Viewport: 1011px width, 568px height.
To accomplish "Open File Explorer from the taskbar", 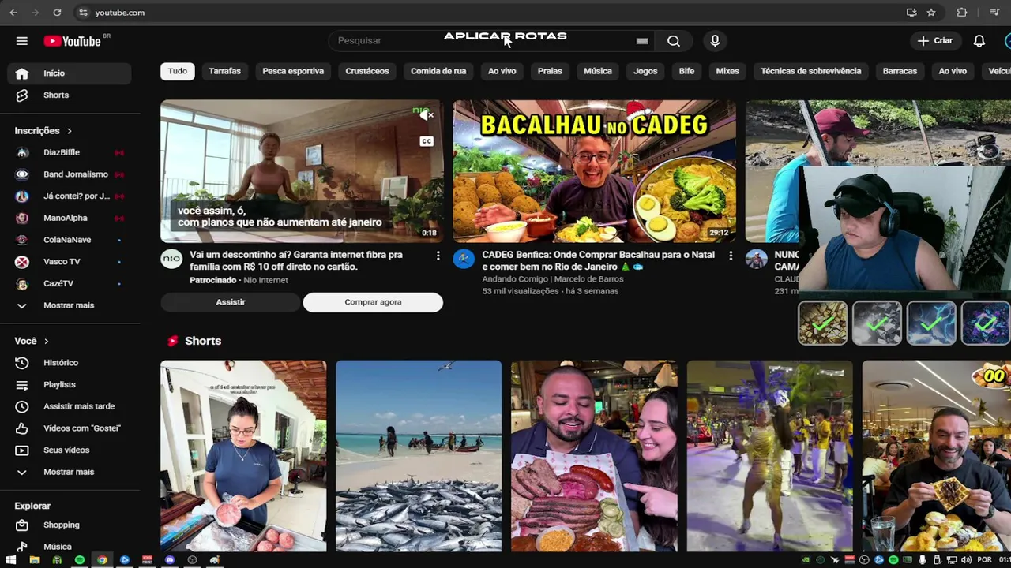I will (34, 560).
